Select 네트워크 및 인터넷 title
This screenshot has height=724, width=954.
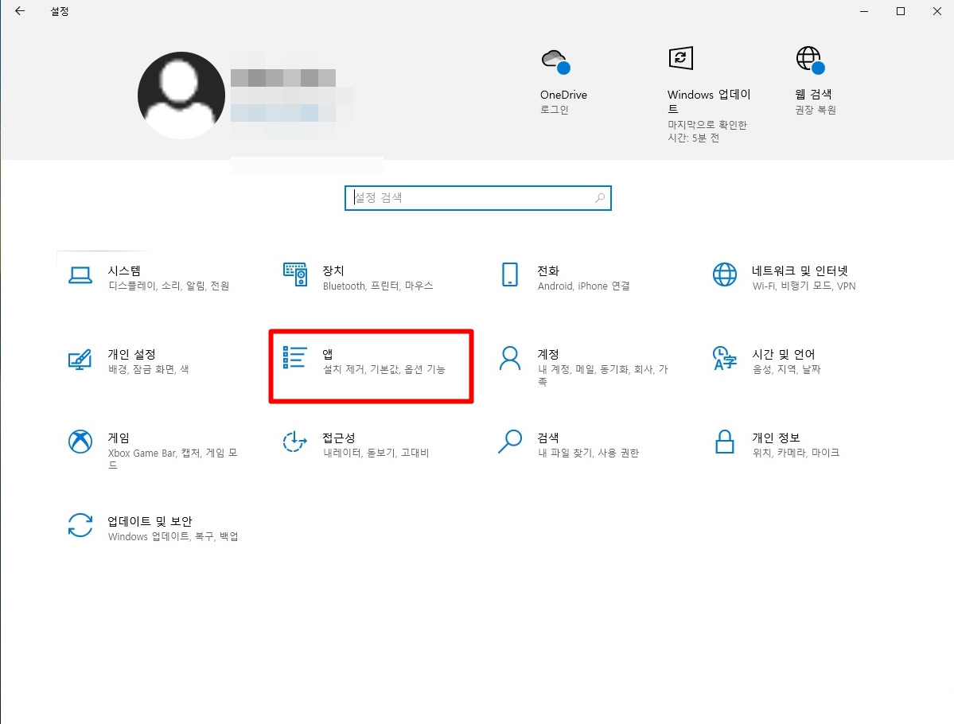800,271
